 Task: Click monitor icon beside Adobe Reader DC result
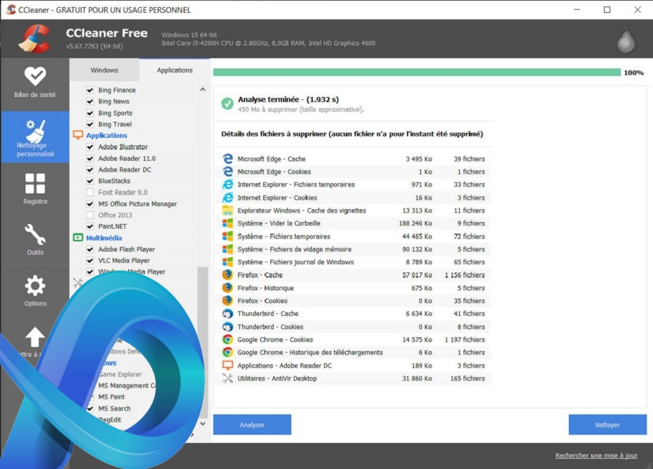click(x=228, y=366)
